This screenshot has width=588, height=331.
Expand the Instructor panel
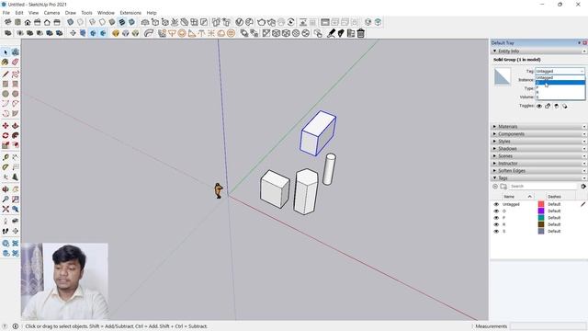494,164
